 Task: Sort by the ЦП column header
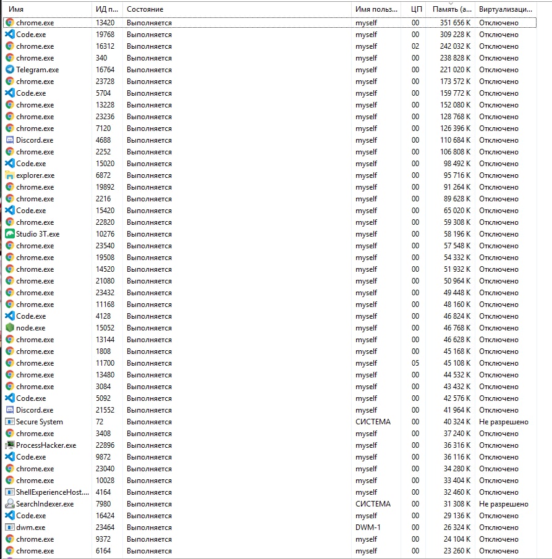(x=413, y=9)
